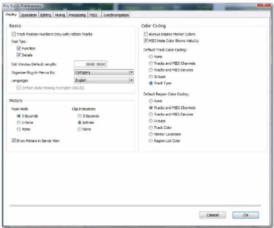The width and height of the screenshot is (274, 228).
Task: Choose Track Color for region coding
Action: coord(151,128)
